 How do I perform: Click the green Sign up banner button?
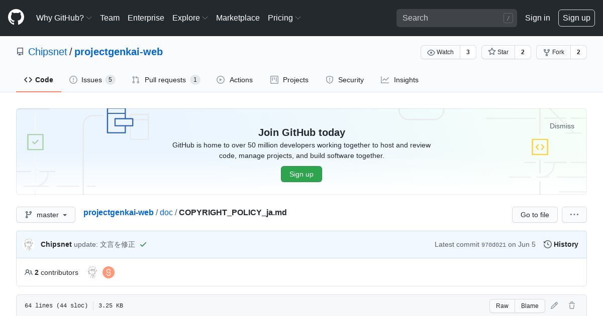tap(301, 174)
